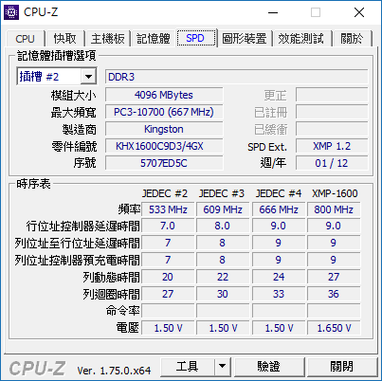The image size is (382, 381).
Task: Switch to the 關於 tab
Action: pos(352,39)
